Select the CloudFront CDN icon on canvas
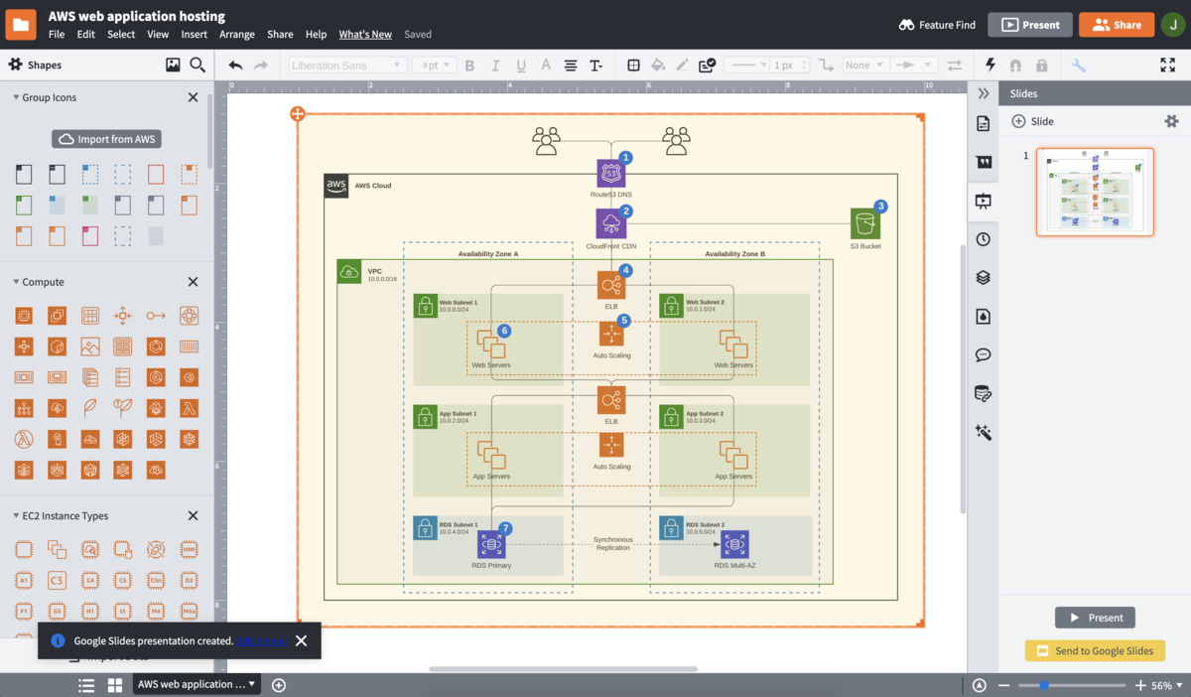This screenshot has height=697, width=1191. [611, 222]
